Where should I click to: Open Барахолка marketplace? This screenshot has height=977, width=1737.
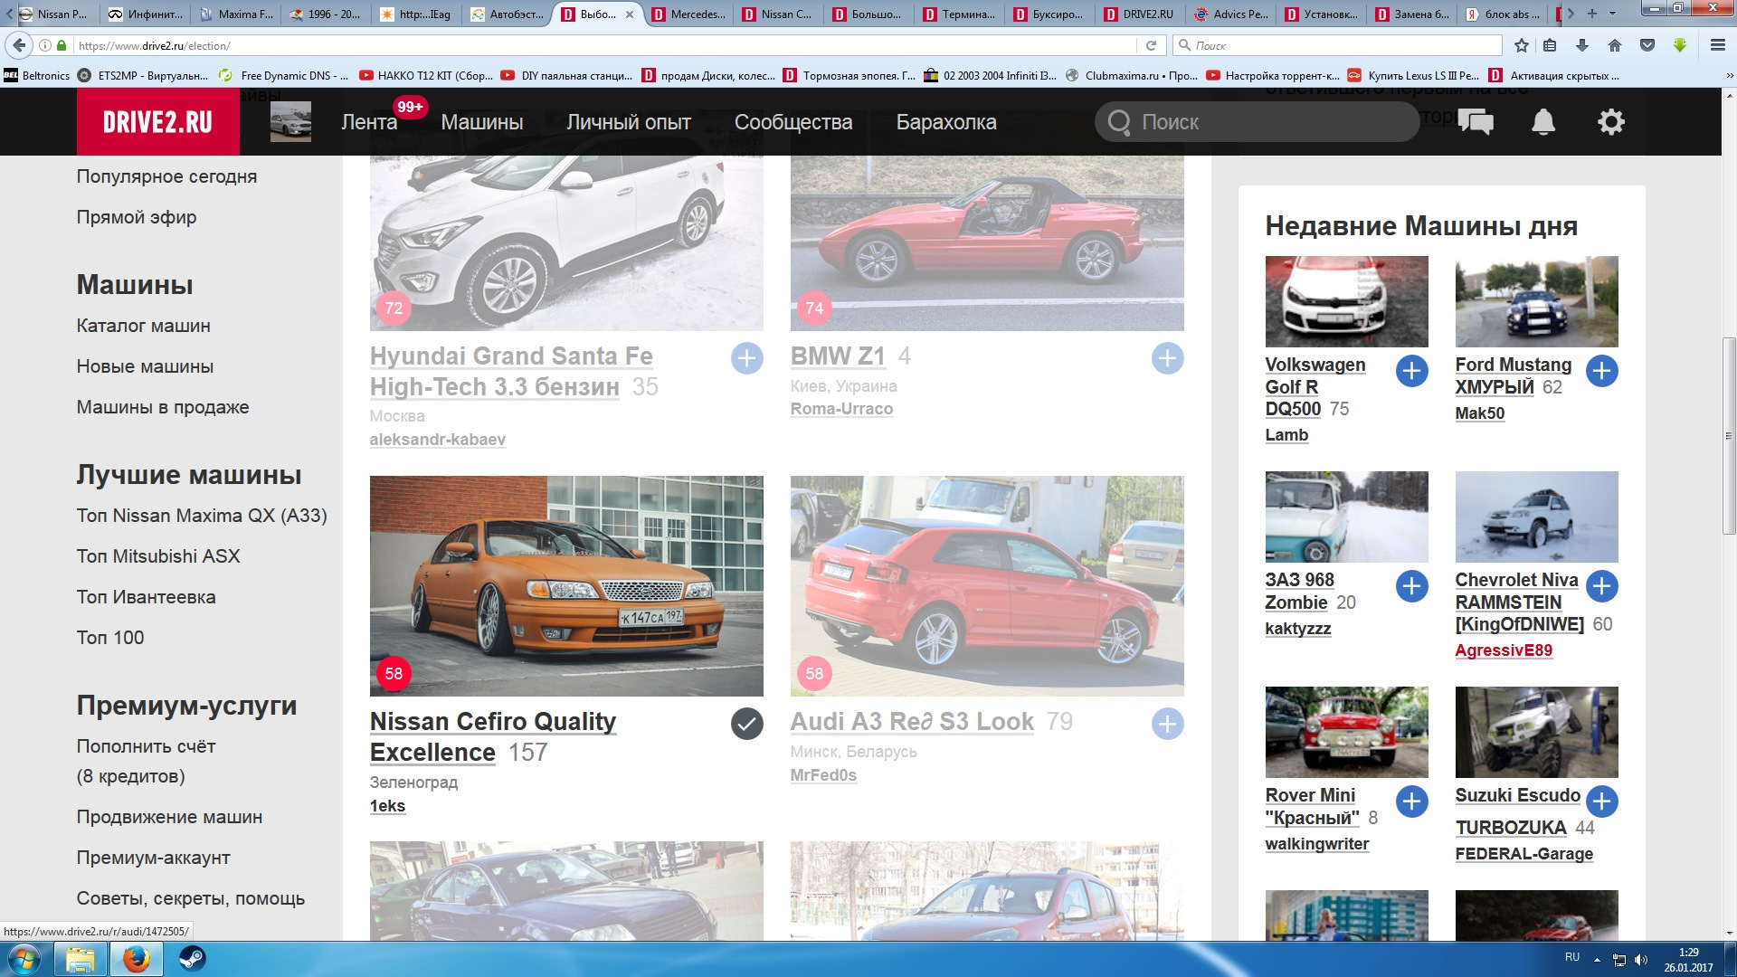pyautogui.click(x=946, y=122)
